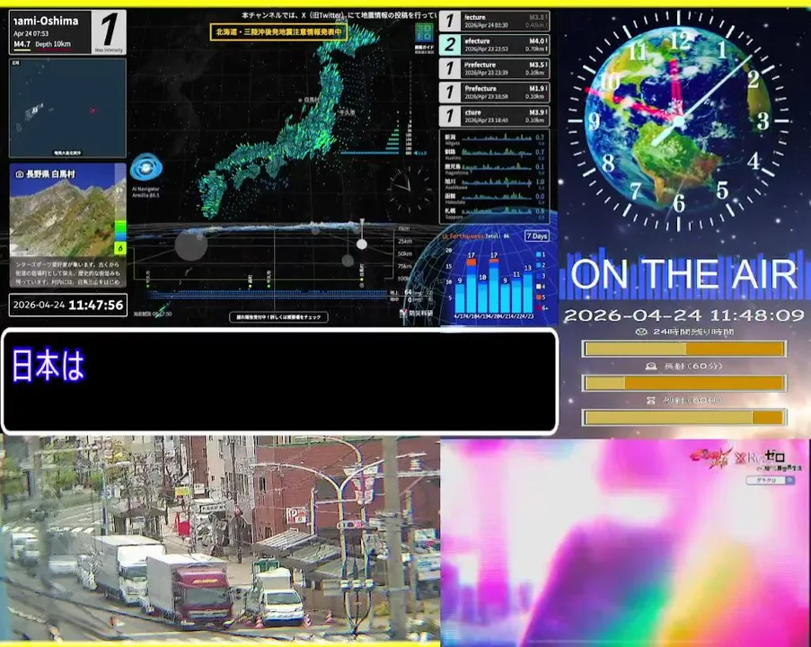Click the icon beside 長針(60分) label

[651, 366]
